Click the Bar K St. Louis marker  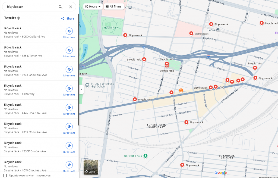point(146,156)
